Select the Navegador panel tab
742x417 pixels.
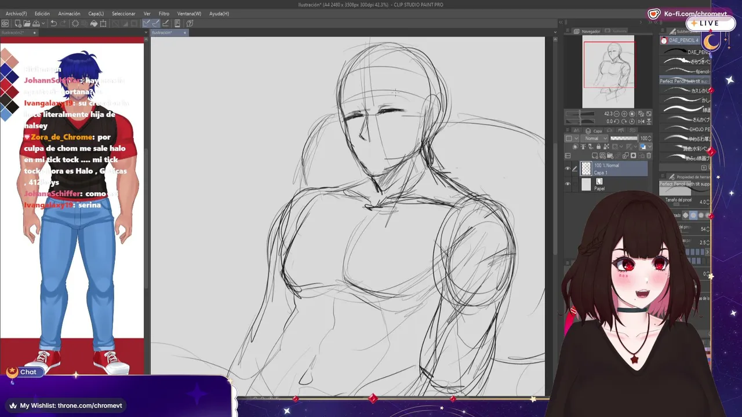coord(588,31)
